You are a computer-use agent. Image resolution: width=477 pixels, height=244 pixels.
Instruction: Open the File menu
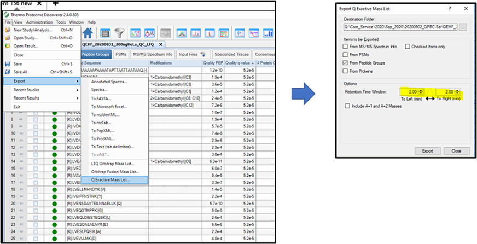(x=8, y=22)
